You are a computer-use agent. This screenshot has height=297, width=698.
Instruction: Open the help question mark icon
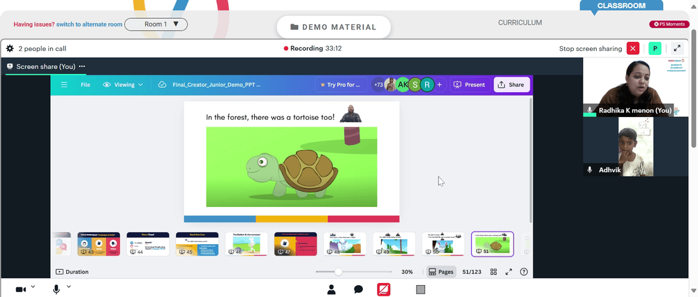click(523, 272)
